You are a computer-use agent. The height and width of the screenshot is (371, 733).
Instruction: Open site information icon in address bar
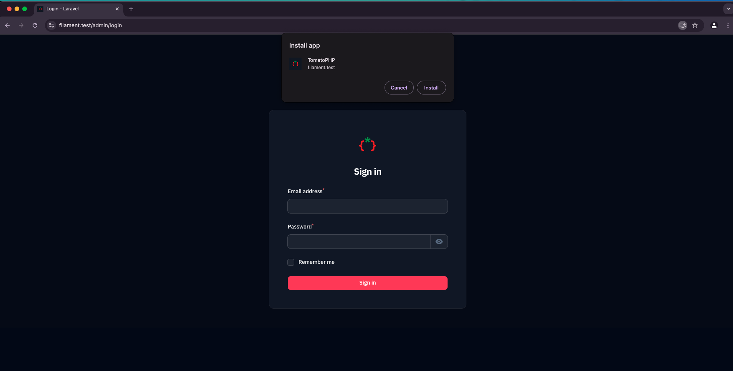pyautogui.click(x=51, y=25)
